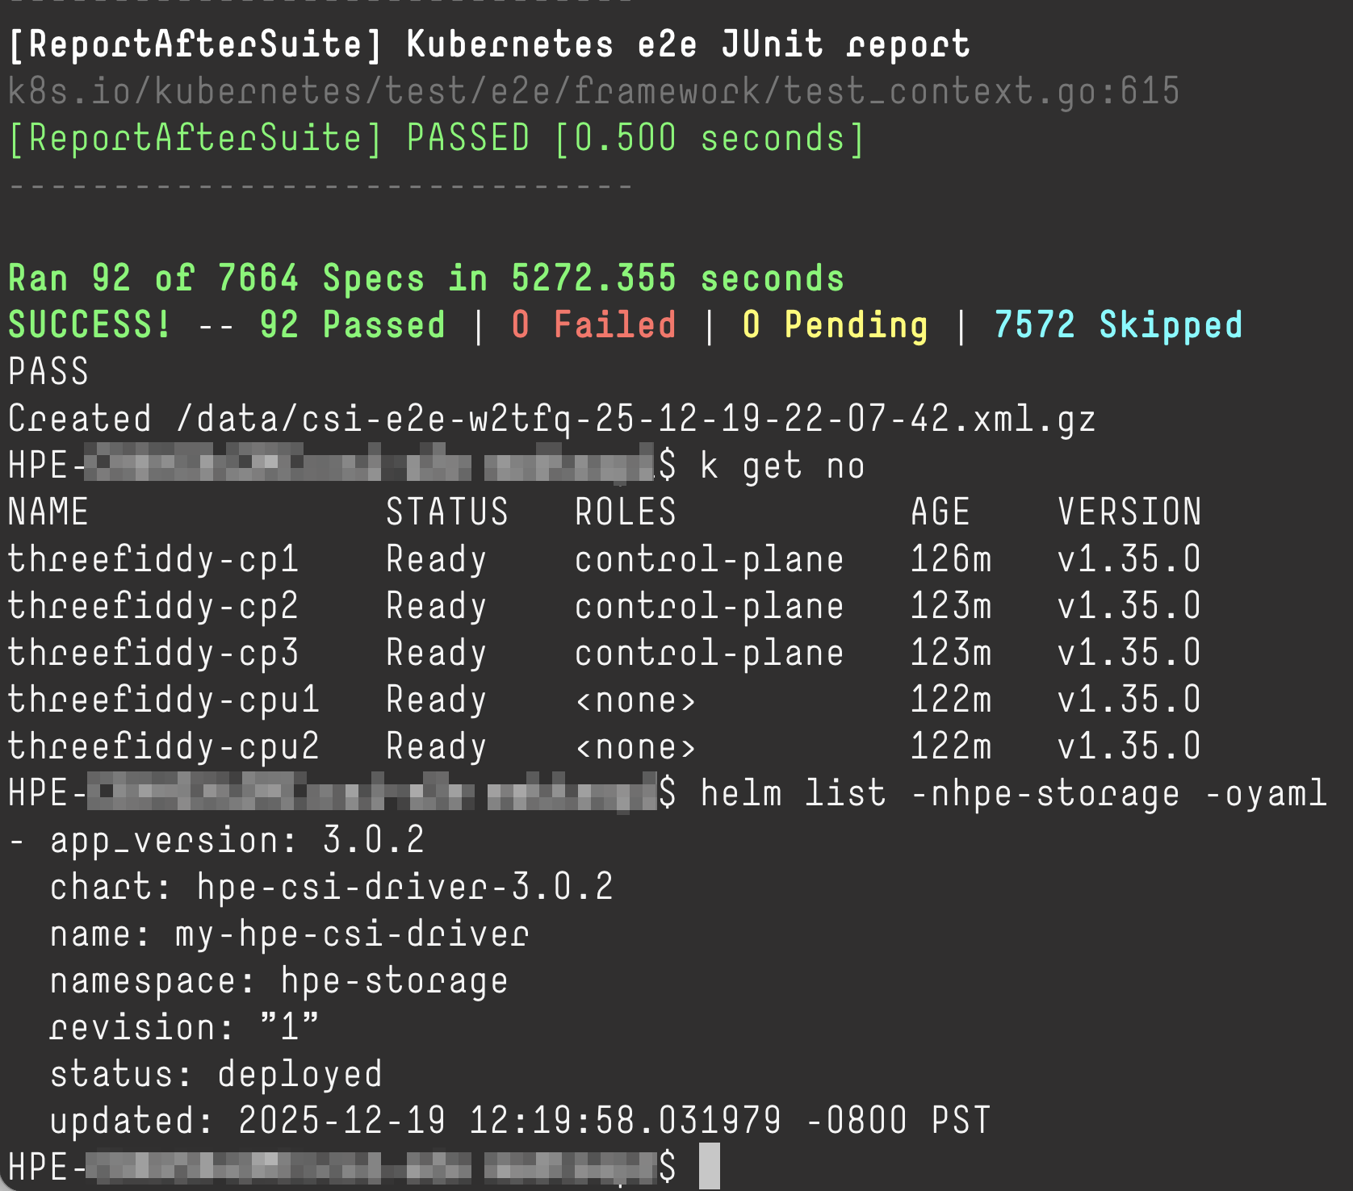The width and height of the screenshot is (1353, 1191).
Task: Click the "status: deployed" line
Action: tap(216, 1075)
